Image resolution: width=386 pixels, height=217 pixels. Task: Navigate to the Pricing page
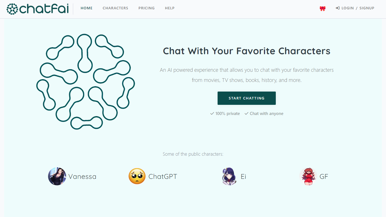pos(146,8)
